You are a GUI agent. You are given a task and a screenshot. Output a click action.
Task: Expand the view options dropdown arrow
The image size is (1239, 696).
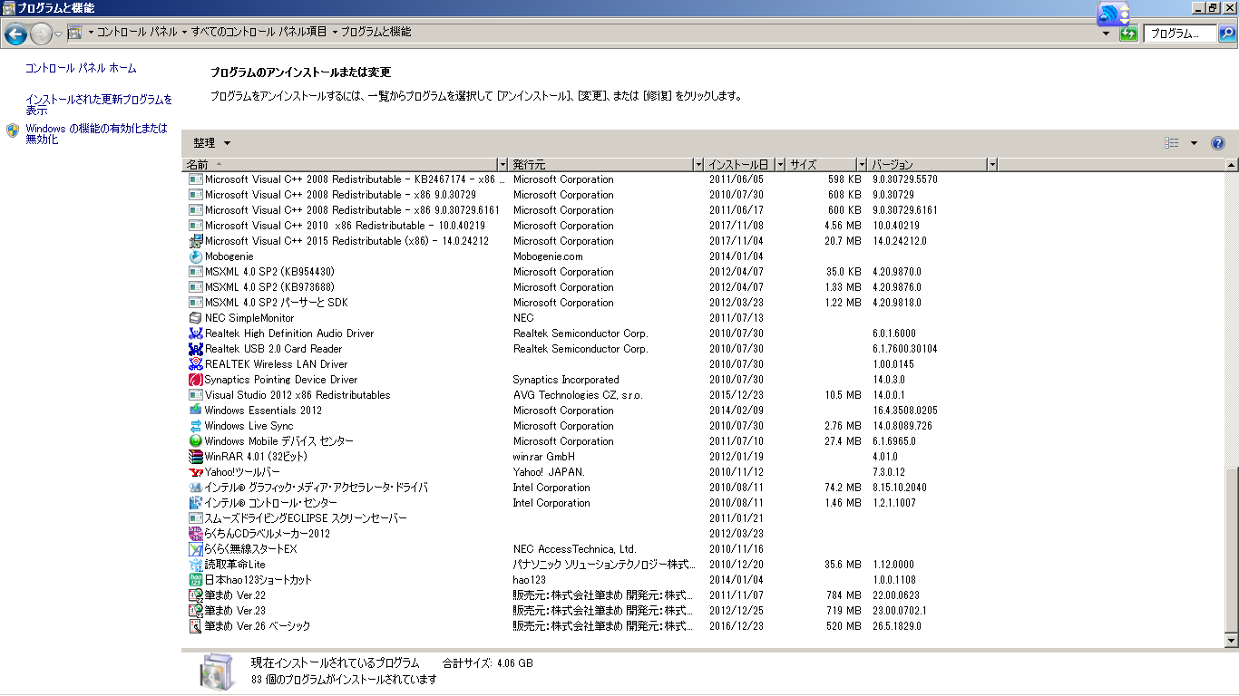1194,143
